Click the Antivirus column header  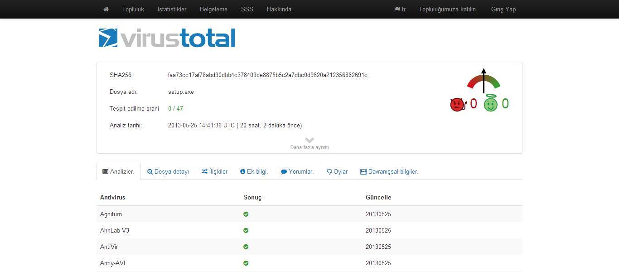[x=113, y=197]
